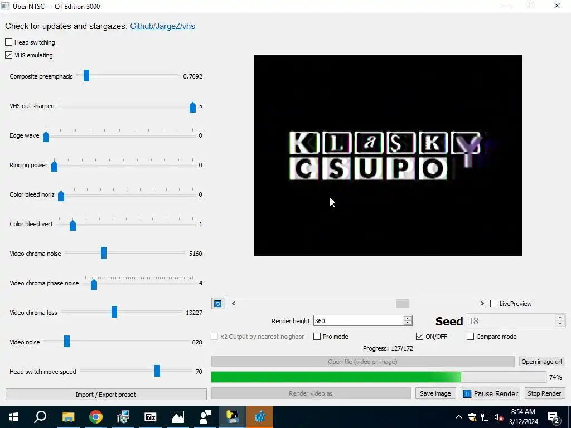Viewport: 571px width, 428px height.
Task: Click VHS out sharpen slider handle
Action: (x=192, y=107)
